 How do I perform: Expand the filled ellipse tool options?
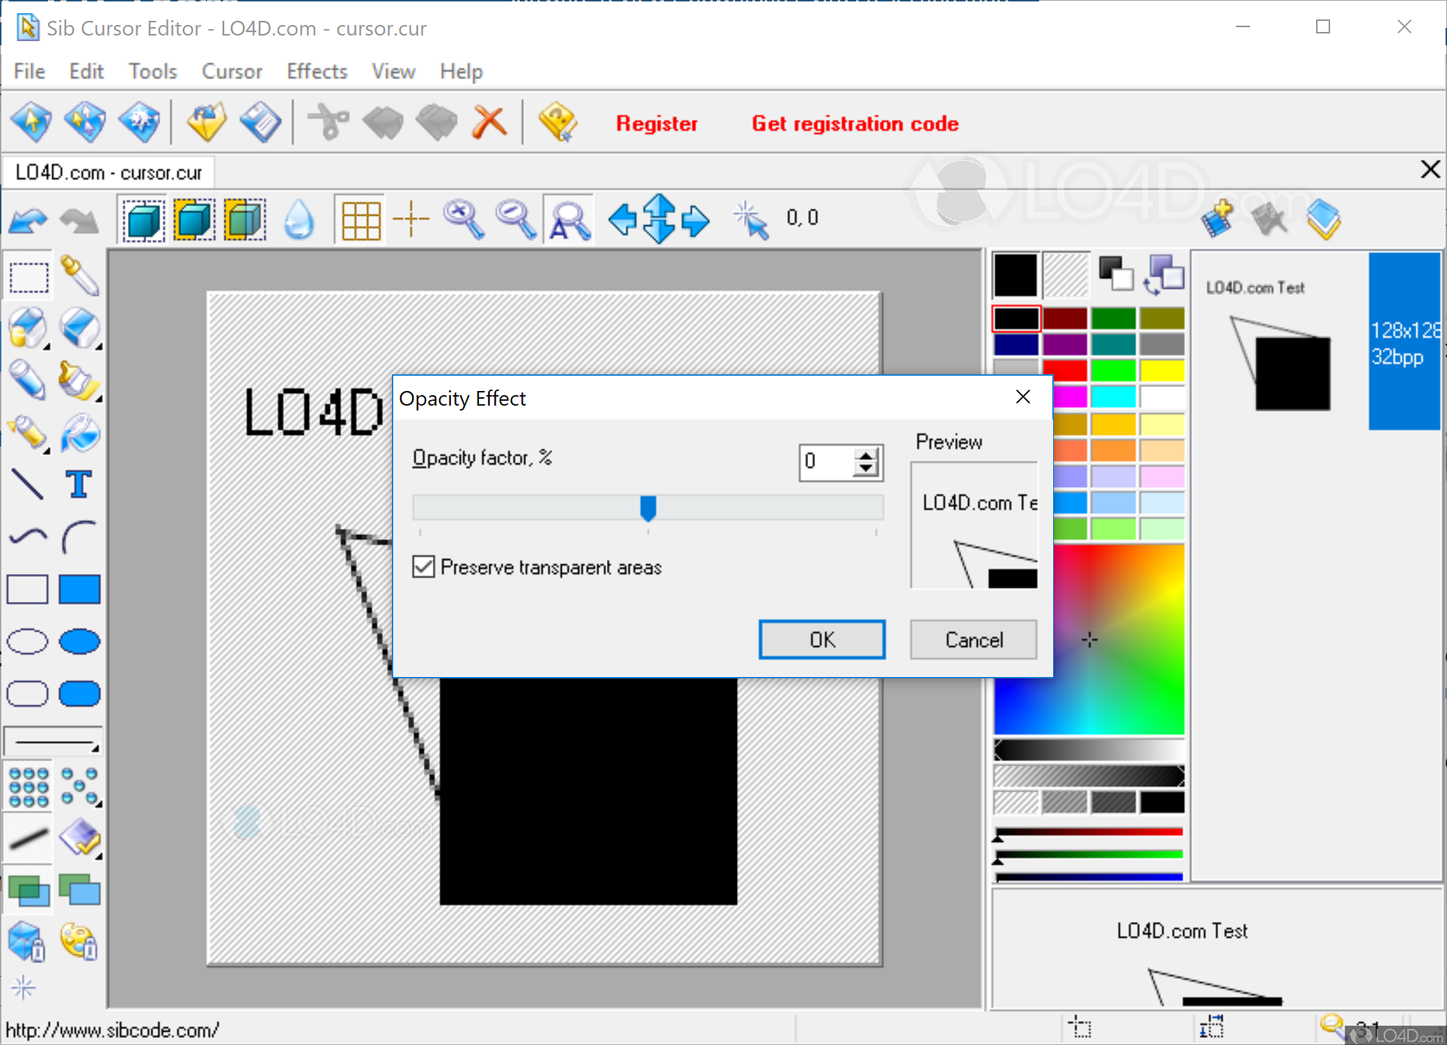97,659
